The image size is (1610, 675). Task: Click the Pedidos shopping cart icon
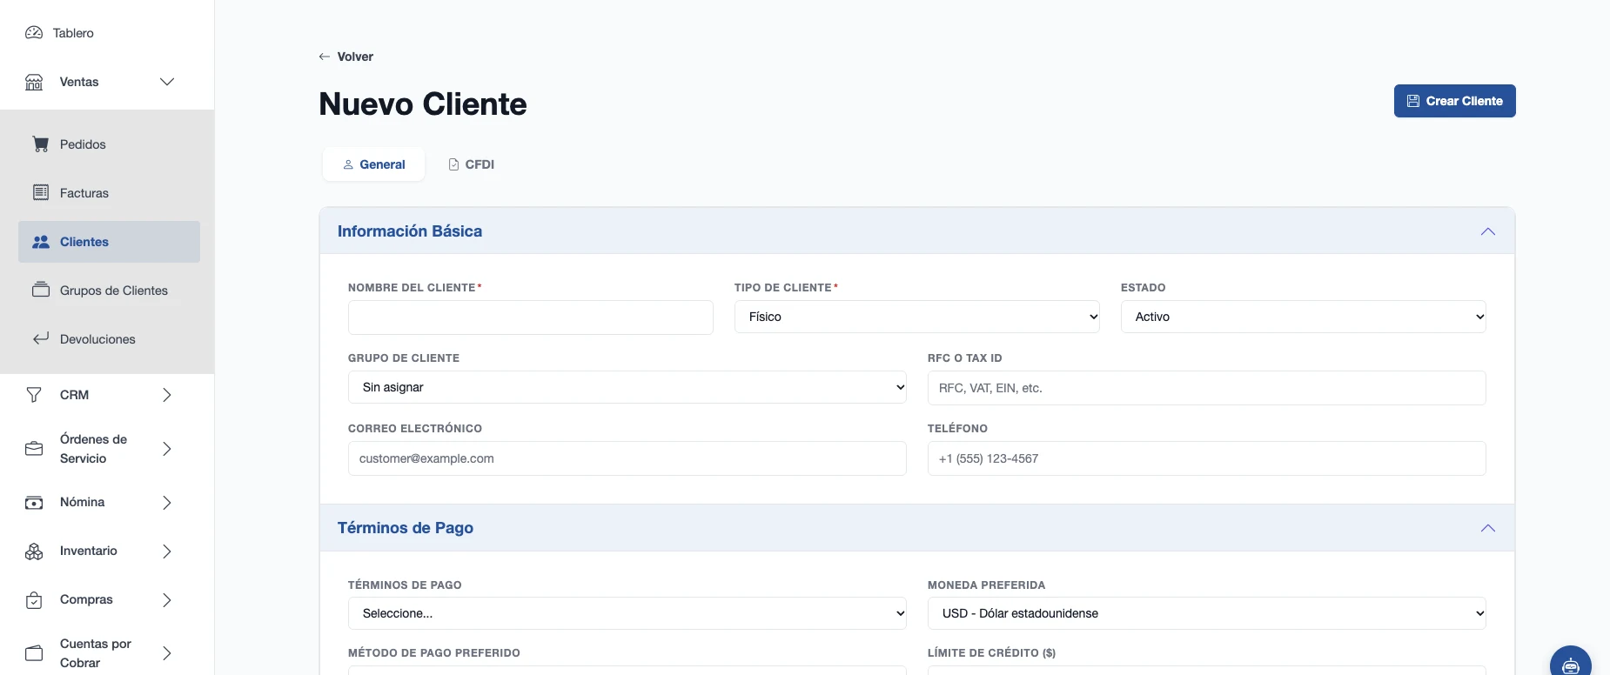coord(41,144)
